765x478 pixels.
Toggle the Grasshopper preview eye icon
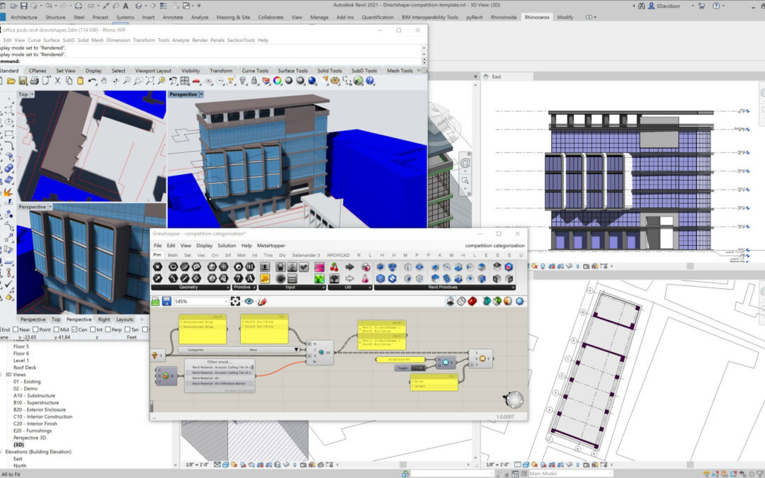pos(249,302)
